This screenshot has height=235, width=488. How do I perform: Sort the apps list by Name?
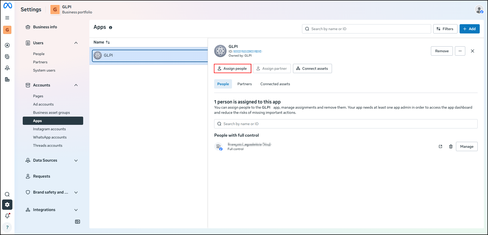[102, 42]
